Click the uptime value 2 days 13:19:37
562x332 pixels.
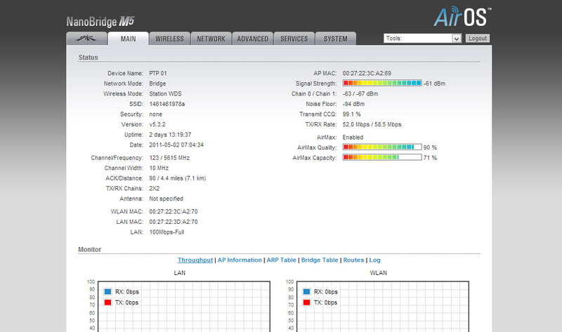pyautogui.click(x=170, y=135)
